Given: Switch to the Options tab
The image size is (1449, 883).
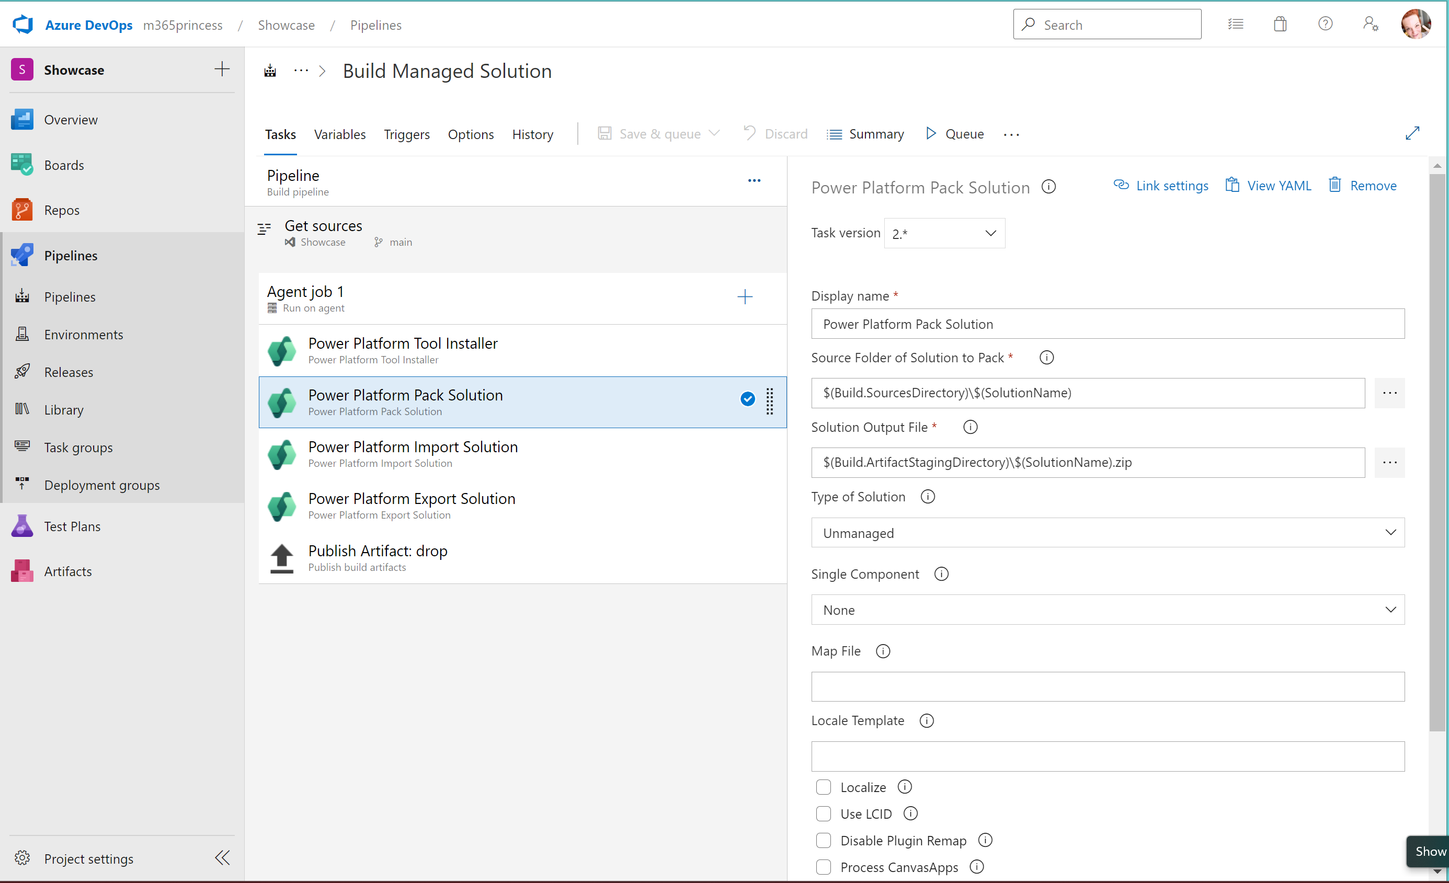Looking at the screenshot, I should (471, 134).
